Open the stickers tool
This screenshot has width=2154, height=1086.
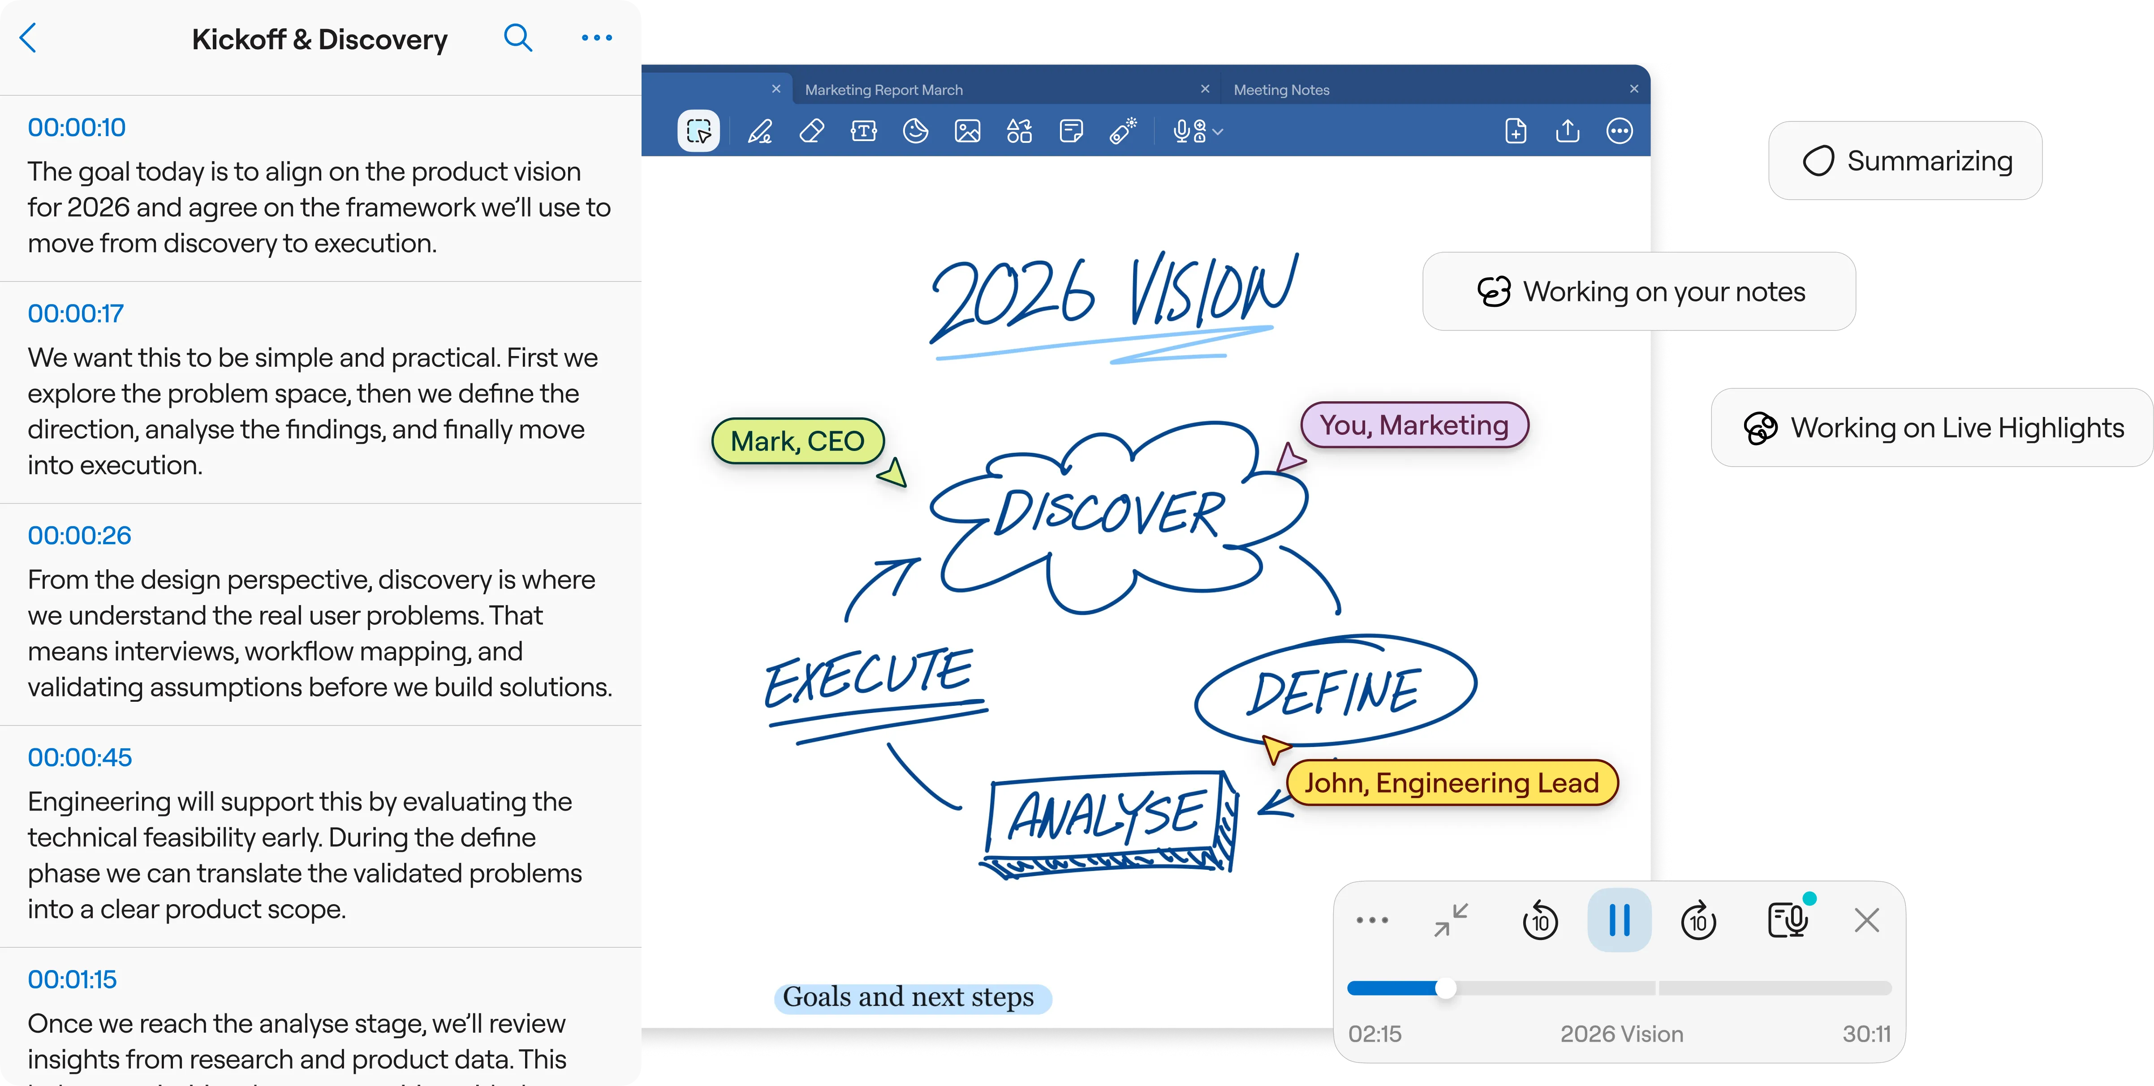point(916,131)
